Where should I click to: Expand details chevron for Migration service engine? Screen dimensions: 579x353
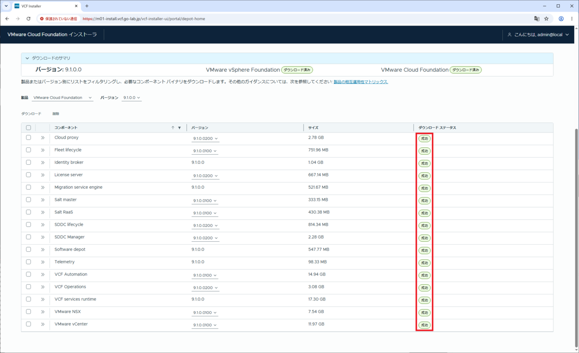click(42, 187)
